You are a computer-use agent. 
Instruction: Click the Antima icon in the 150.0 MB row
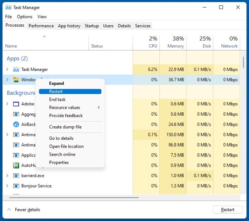tap(16, 135)
